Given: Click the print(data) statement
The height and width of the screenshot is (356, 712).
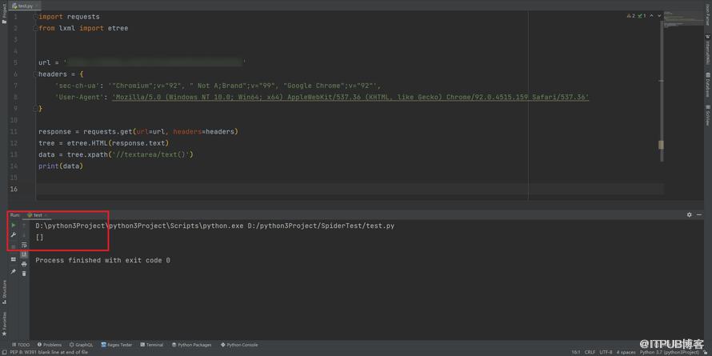Looking at the screenshot, I should (61, 166).
